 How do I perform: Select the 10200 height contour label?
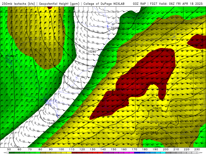pyautogui.click(x=115, y=28)
